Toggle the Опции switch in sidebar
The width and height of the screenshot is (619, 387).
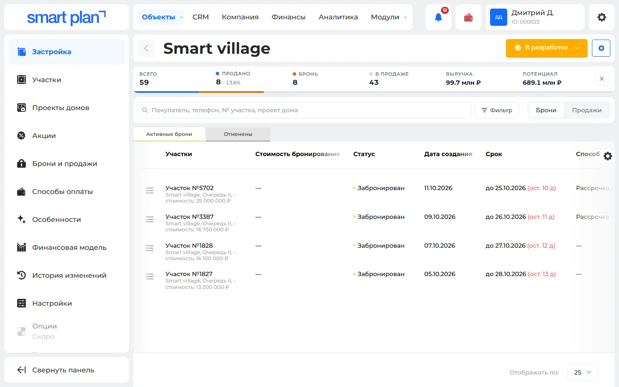[x=21, y=332]
